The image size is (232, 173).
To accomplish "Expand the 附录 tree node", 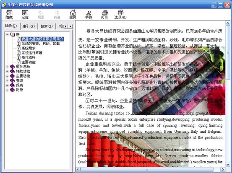I will 7,90.
